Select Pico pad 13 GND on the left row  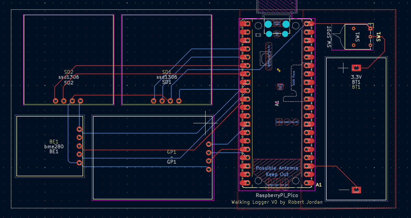pyautogui.click(x=245, y=124)
